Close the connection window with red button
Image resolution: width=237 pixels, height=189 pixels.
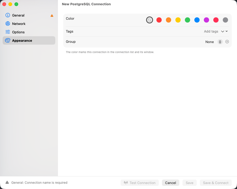click(x=4, y=4)
